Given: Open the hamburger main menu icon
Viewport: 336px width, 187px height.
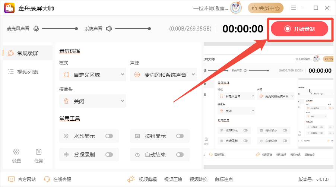Looking at the screenshot, I should click(x=294, y=8).
